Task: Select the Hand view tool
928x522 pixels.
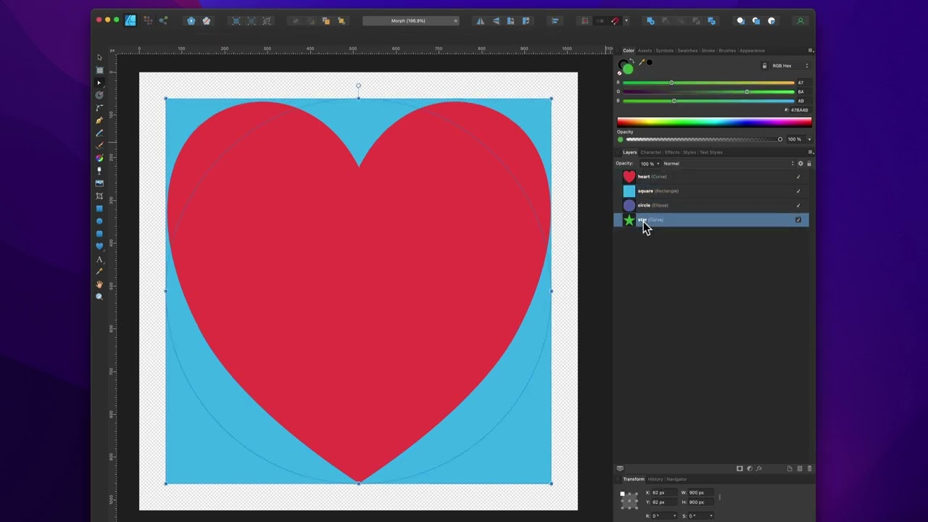Action: coord(99,284)
